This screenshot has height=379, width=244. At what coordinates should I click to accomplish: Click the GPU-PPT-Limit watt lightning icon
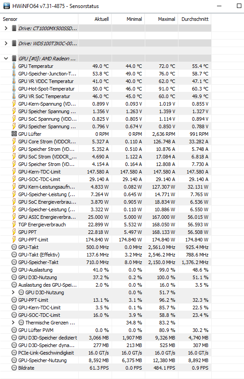pos(14,239)
